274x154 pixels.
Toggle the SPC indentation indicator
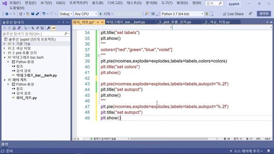[x=258, y=139]
